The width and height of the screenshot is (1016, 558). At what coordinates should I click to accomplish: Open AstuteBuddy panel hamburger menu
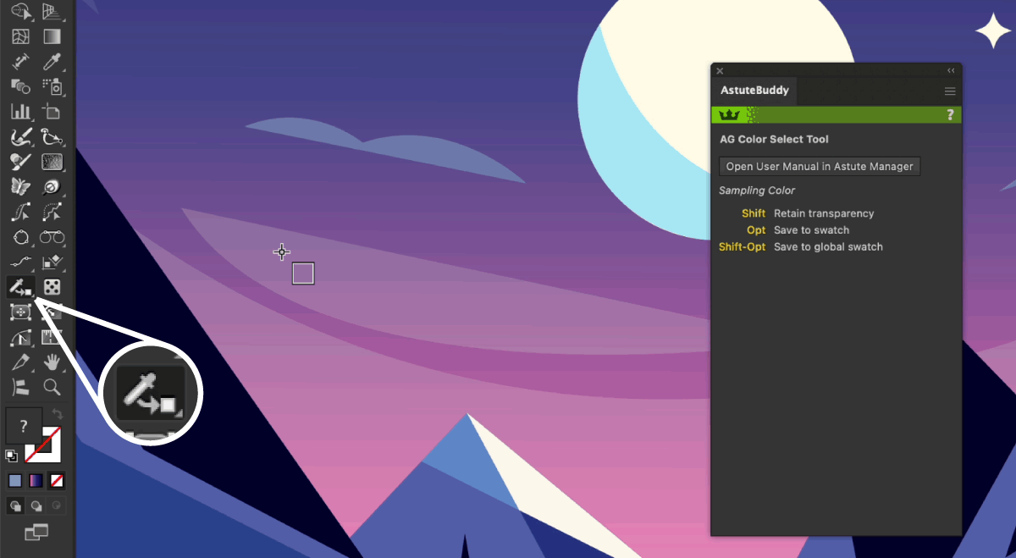click(x=950, y=91)
